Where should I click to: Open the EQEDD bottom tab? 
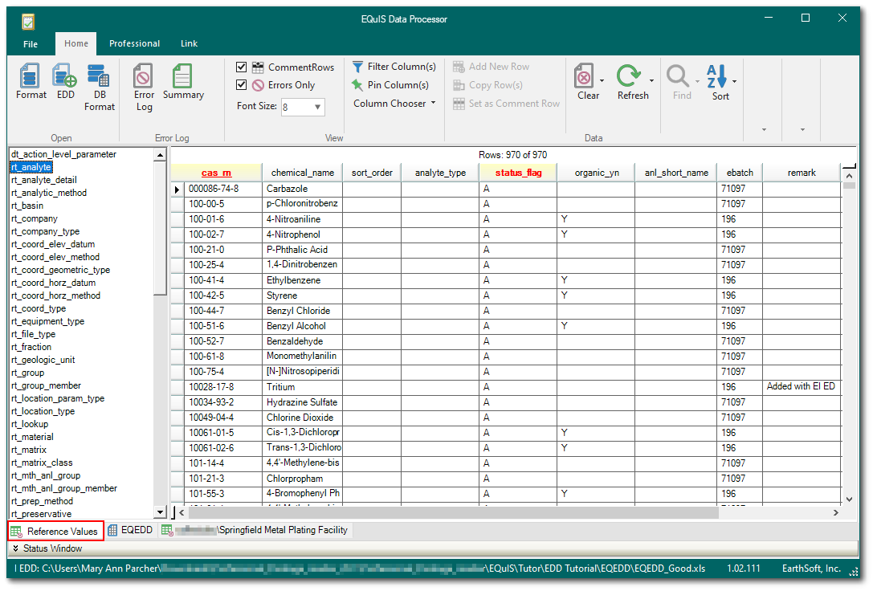tap(130, 530)
